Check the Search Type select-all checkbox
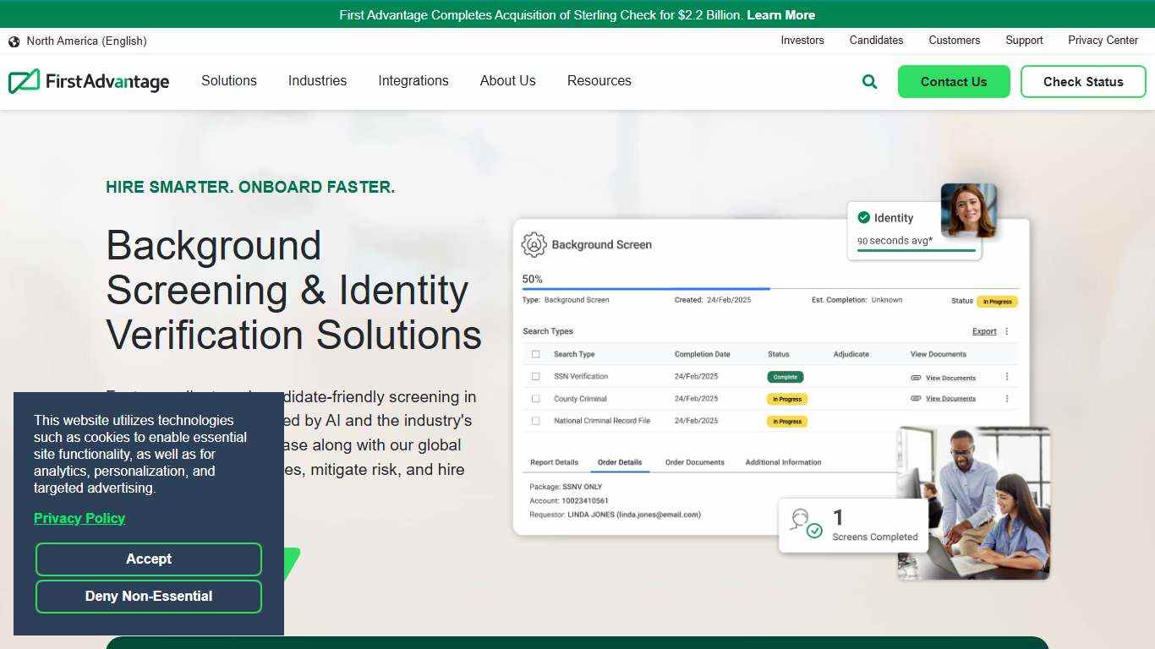 pyautogui.click(x=535, y=353)
